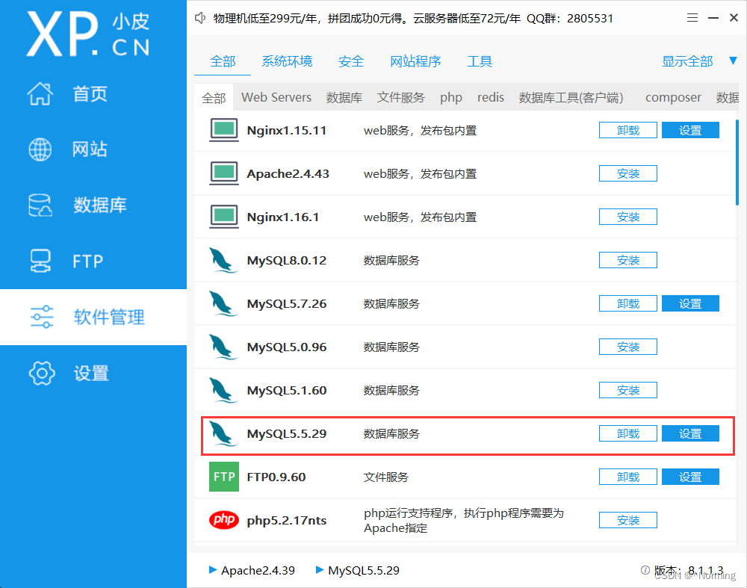Click the 显示全部 filter label
This screenshot has width=747, height=588.
click(687, 61)
